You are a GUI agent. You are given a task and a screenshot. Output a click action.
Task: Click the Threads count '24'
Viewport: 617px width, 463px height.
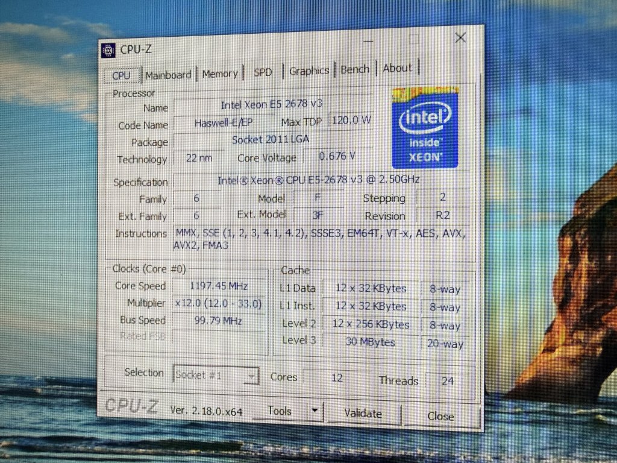[x=448, y=381]
